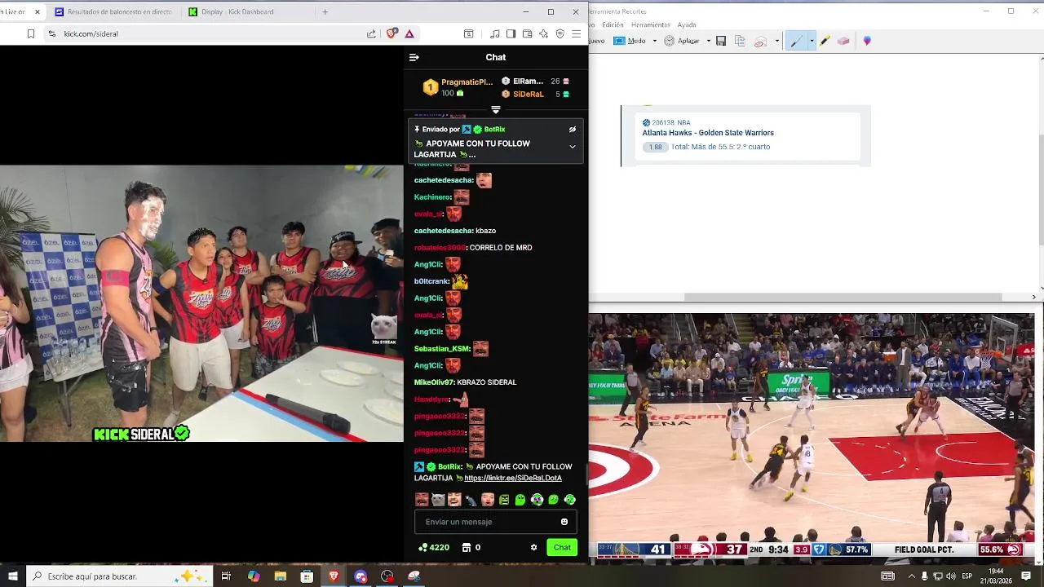Click the taskbar search box
Screen dimensions: 1044x587
[x=120, y=576]
